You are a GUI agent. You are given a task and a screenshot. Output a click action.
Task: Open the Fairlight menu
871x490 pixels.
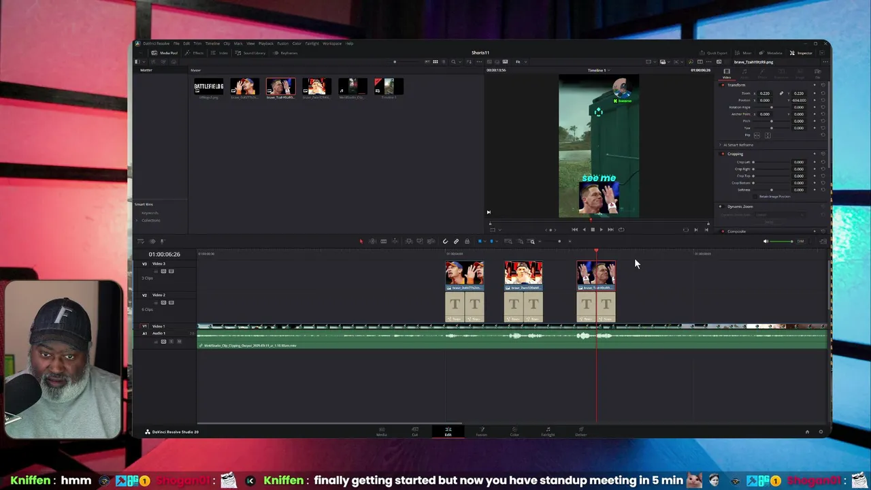(x=312, y=44)
